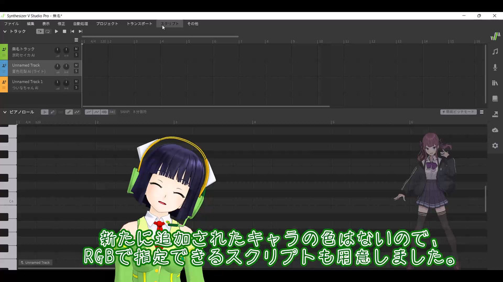Open the piano roll hamburger menu
The height and width of the screenshot is (282, 503).
click(482, 112)
